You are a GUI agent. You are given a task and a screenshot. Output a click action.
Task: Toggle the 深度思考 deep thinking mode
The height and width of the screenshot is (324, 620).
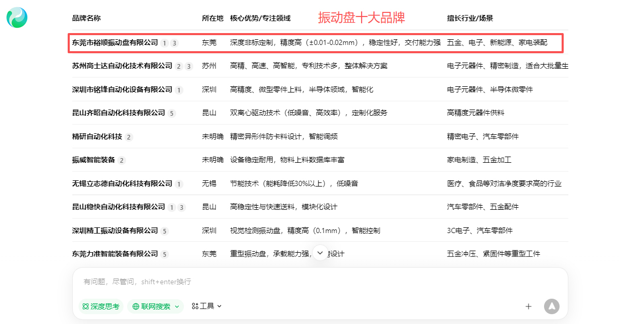click(101, 306)
